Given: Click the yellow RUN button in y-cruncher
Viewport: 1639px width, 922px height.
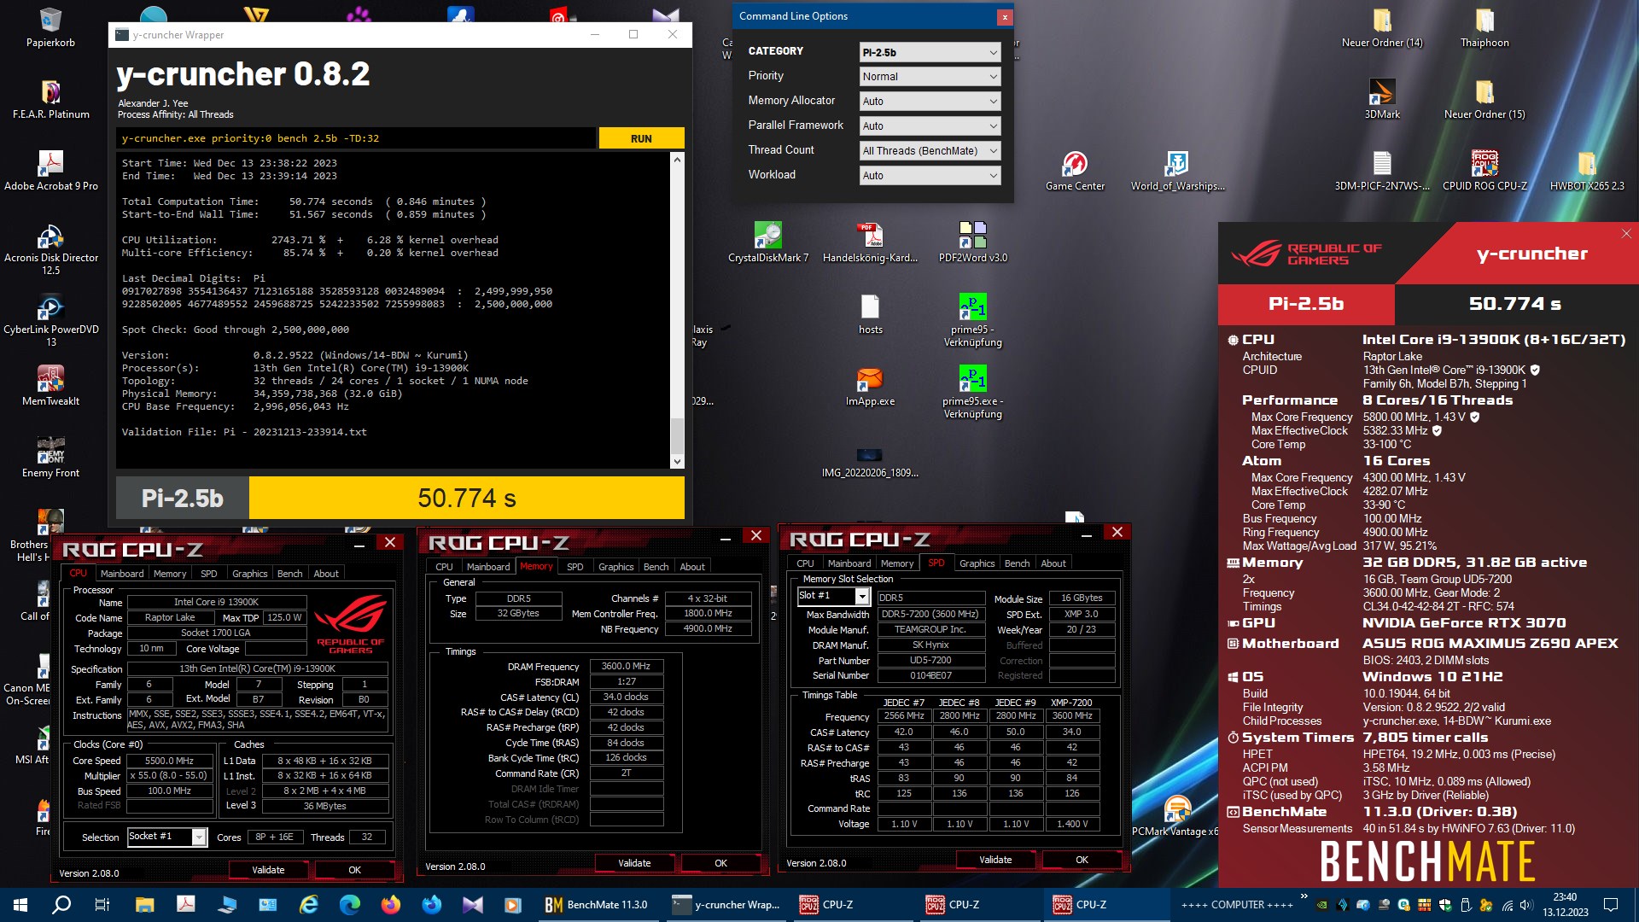Looking at the screenshot, I should click(x=641, y=138).
